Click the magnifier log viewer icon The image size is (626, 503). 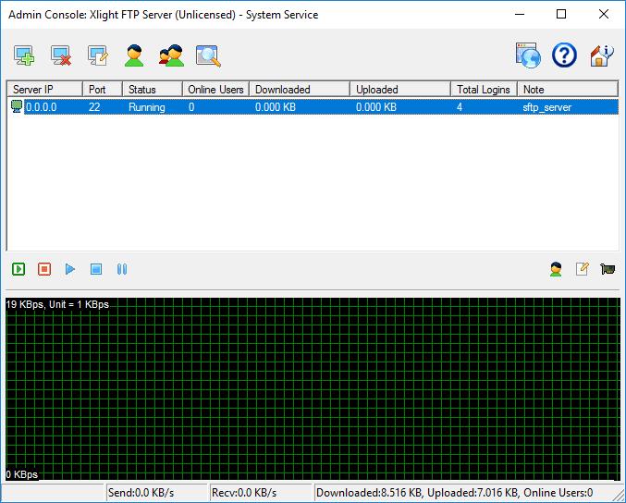tap(209, 56)
